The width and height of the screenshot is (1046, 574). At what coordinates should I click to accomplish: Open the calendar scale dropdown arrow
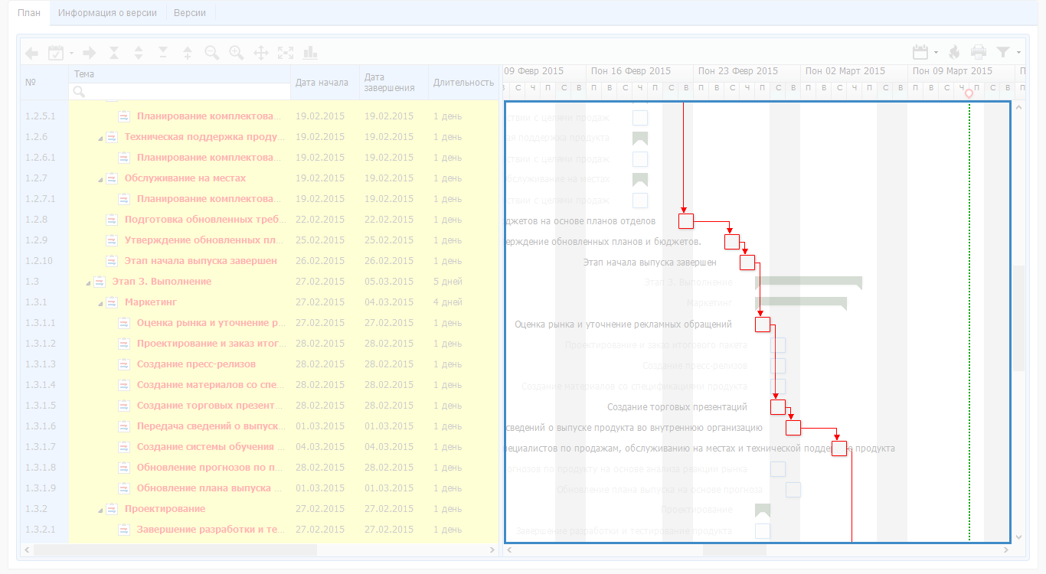936,53
